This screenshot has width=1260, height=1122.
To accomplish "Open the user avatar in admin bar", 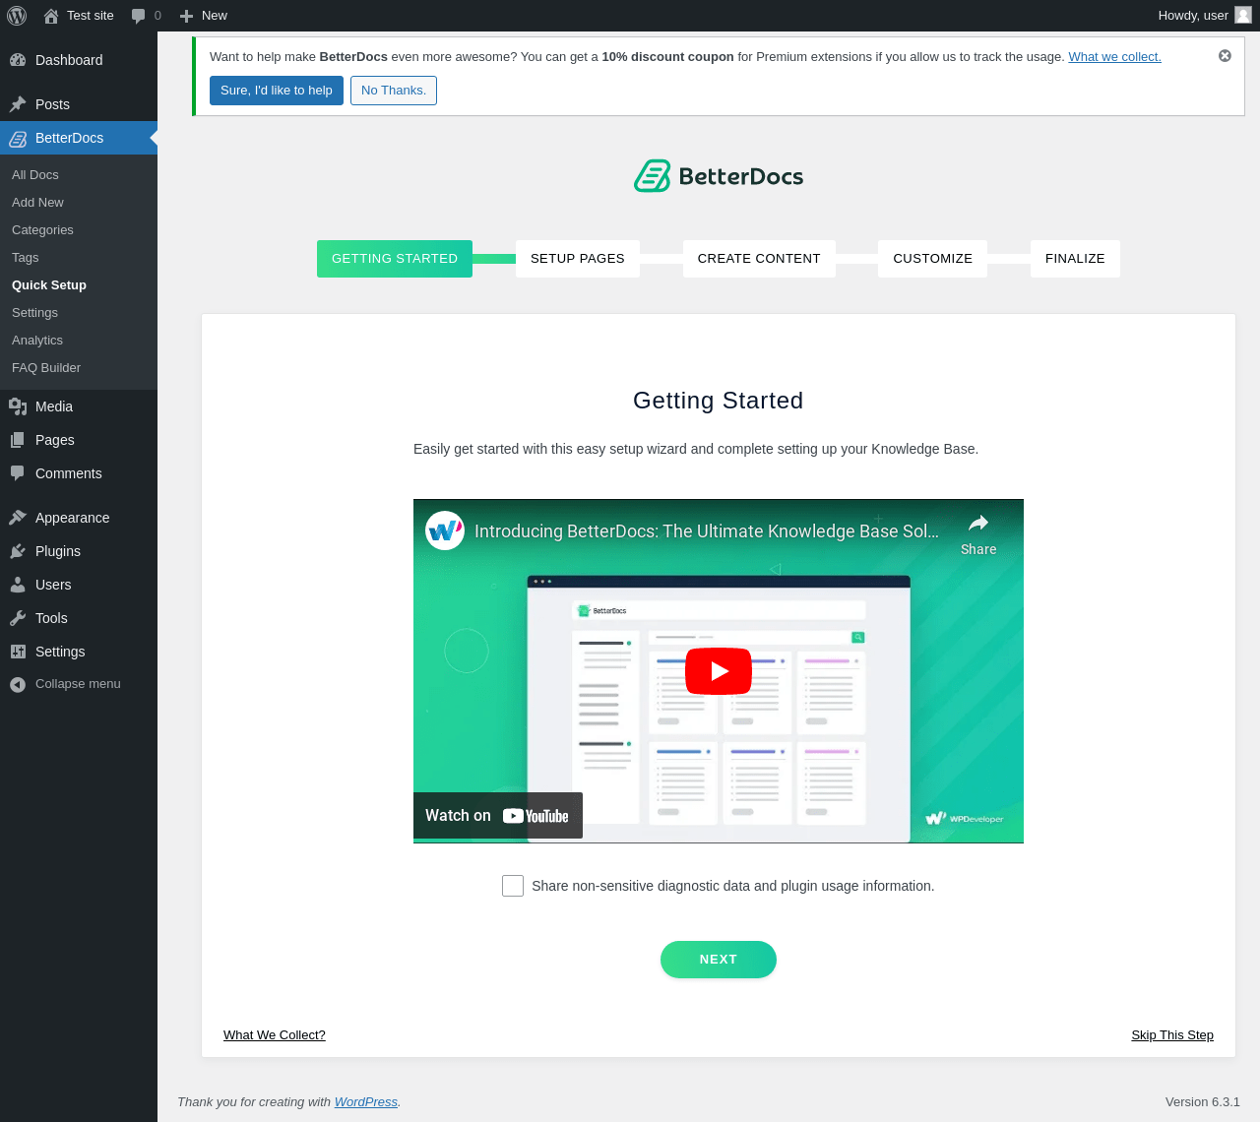I will [x=1243, y=15].
